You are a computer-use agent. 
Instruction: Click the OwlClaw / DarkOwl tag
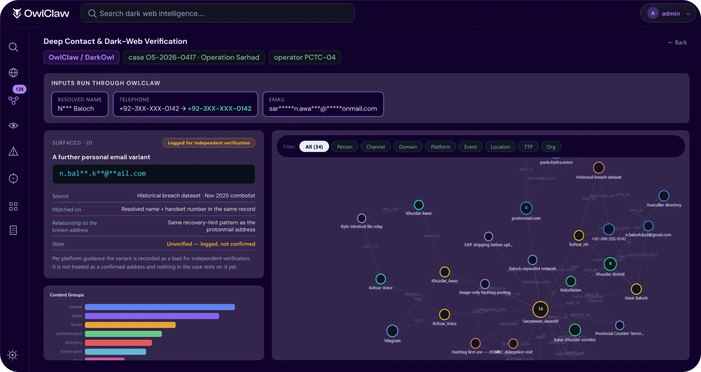[81, 58]
